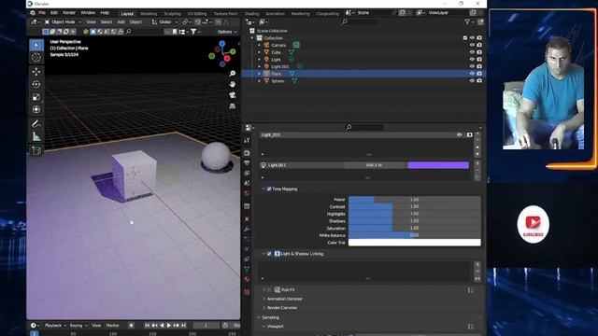Viewport: 598px width, 336px height.
Task: Toggle Camera visibility eye in outliner
Action: [472, 45]
